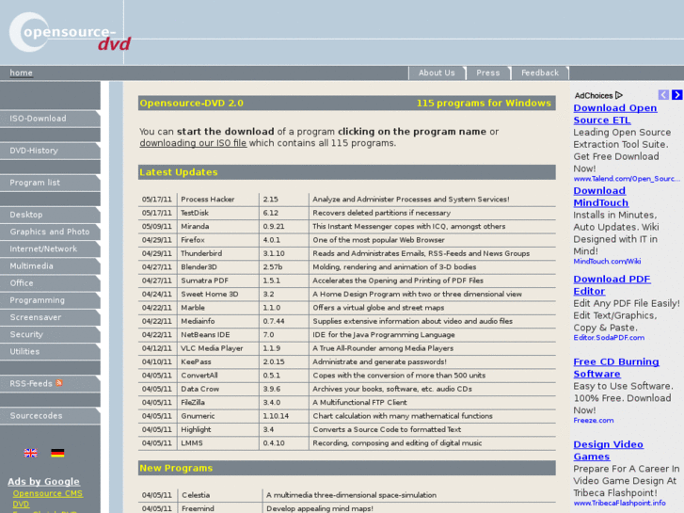Download Mediainfo from updates list
Image resolution: width=684 pixels, height=513 pixels.
click(x=198, y=321)
